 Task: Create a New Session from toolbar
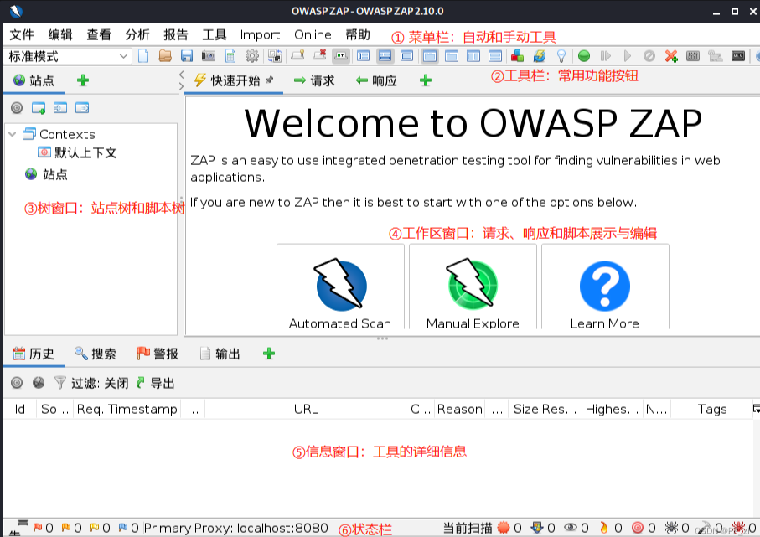pos(143,56)
